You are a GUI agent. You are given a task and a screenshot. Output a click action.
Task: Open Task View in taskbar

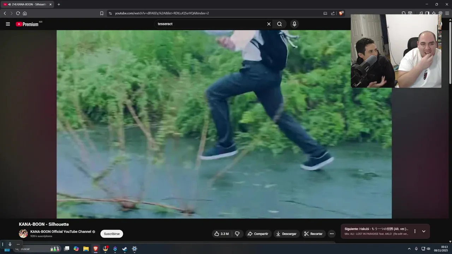pyautogui.click(x=66, y=249)
